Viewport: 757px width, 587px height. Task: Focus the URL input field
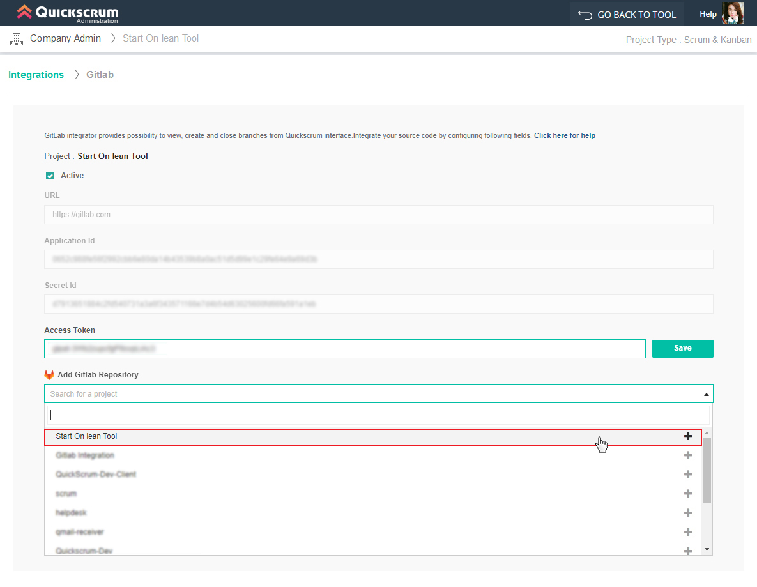tap(378, 215)
